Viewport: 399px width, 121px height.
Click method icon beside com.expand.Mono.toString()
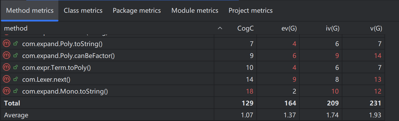click(x=6, y=91)
